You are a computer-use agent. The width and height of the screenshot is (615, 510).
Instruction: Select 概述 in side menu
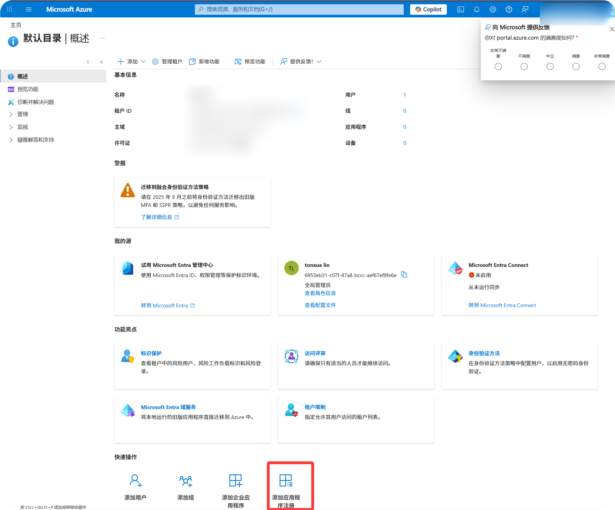click(53, 76)
